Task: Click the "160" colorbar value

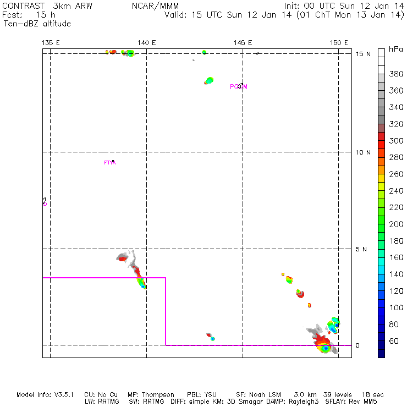Action: tap(396, 257)
